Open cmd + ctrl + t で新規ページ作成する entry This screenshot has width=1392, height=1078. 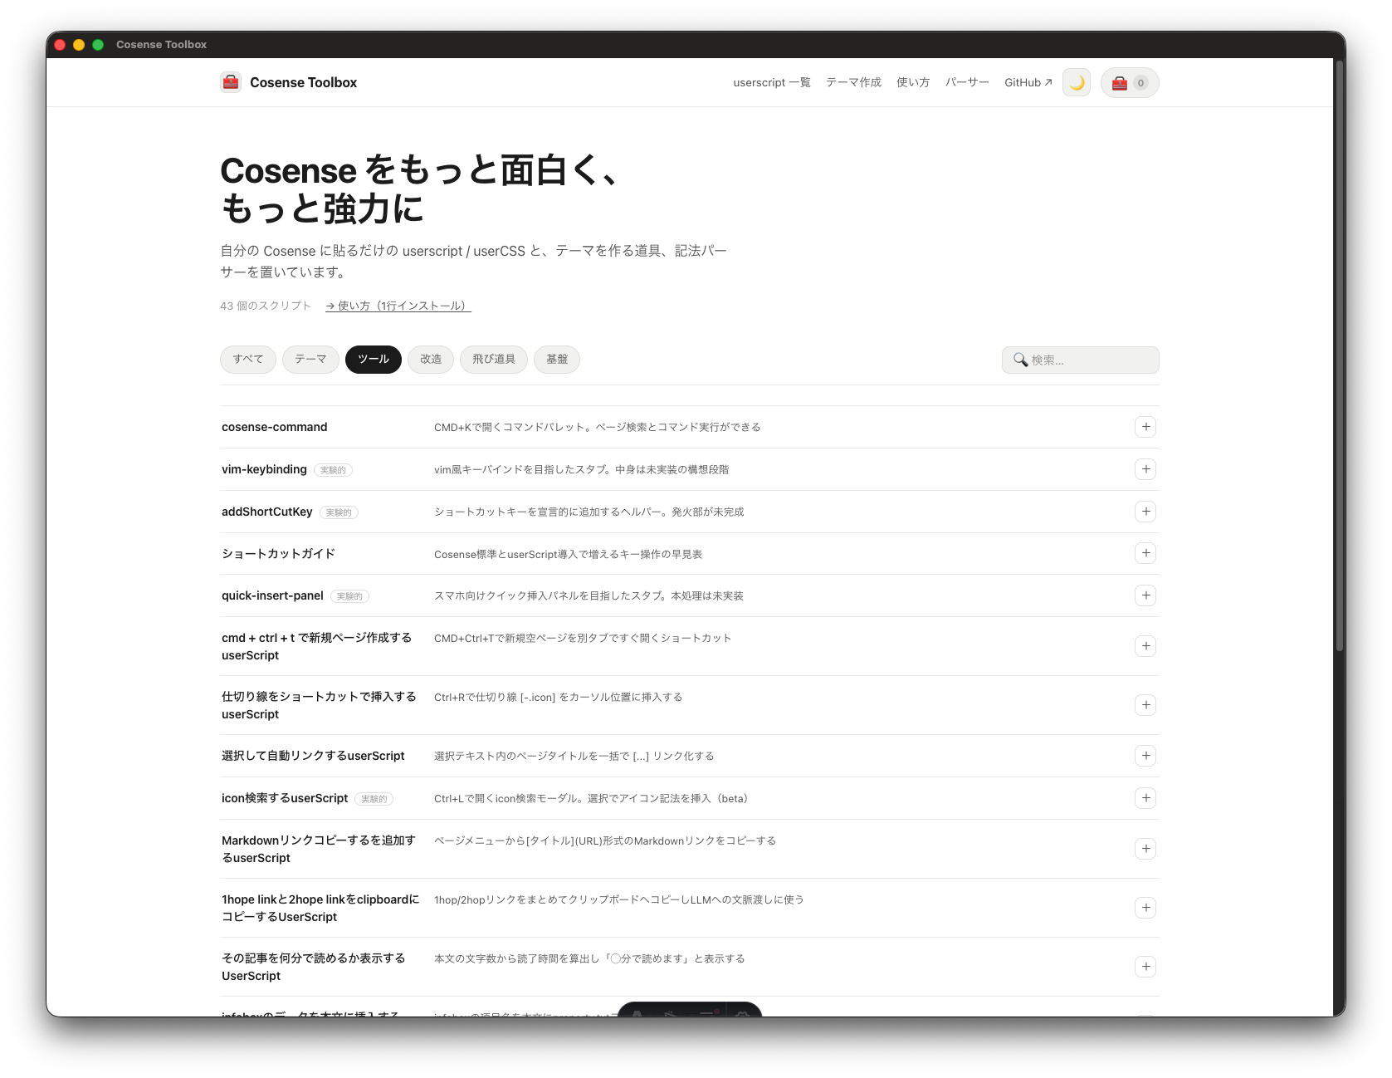tap(317, 646)
